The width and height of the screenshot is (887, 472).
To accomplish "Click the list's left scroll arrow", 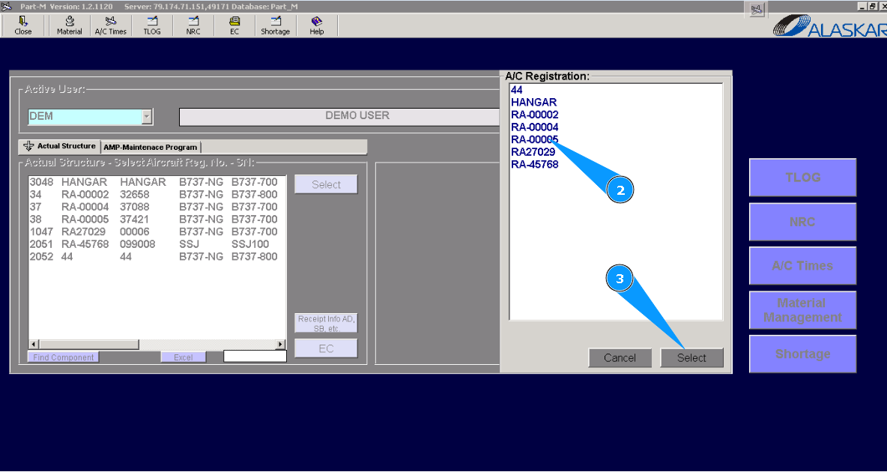I will coord(34,344).
